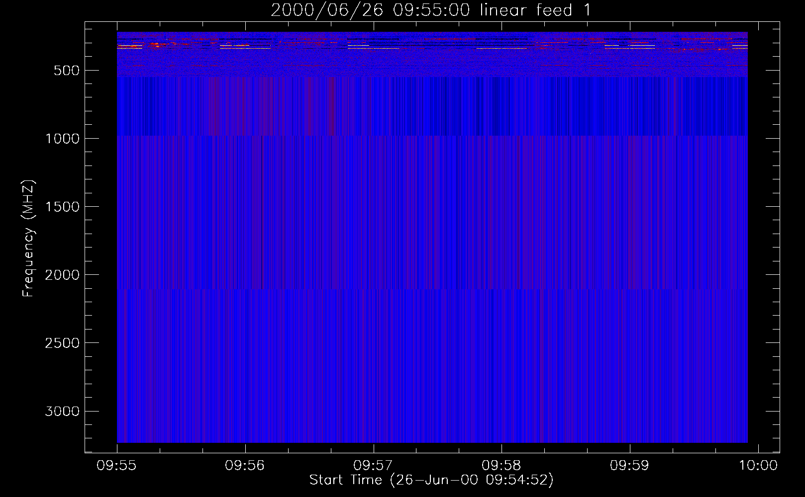Select the 500 frequency tick label
Viewport: 805px width, 497px height.
pyautogui.click(x=67, y=71)
